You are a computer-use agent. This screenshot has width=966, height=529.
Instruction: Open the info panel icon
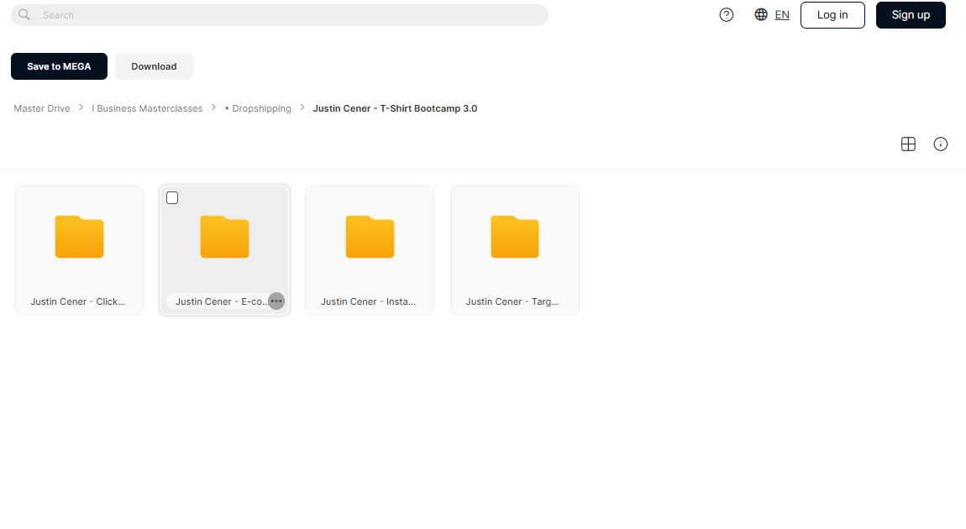click(940, 144)
